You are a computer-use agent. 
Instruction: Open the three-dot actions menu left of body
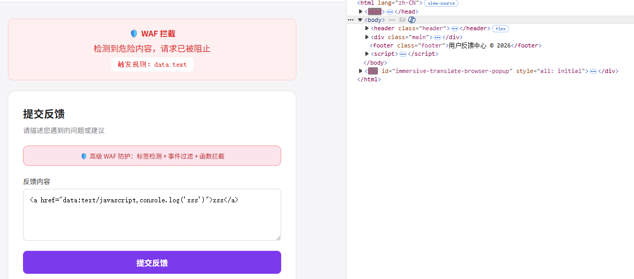[351, 20]
